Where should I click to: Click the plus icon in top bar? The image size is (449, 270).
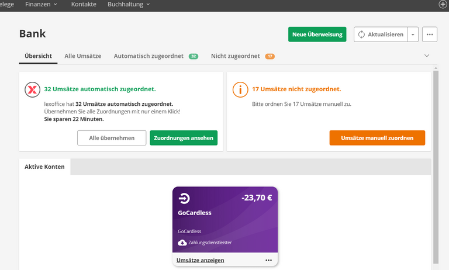coord(443,4)
